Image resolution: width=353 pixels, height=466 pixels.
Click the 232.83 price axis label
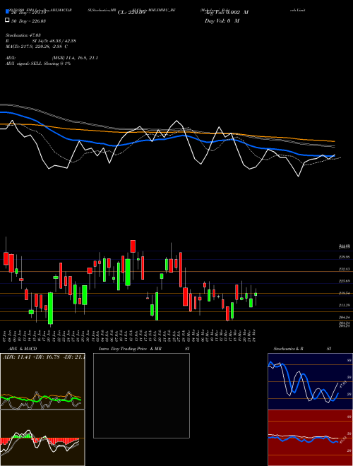pyautogui.click(x=345, y=269)
